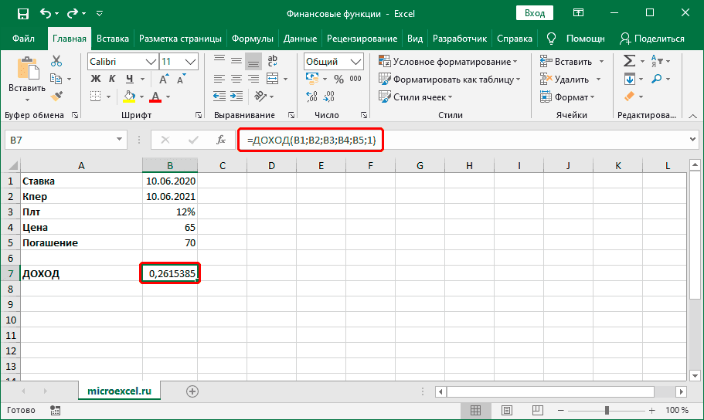Select the Format Painter brush icon
This screenshot has width=704, height=420.
point(56,95)
